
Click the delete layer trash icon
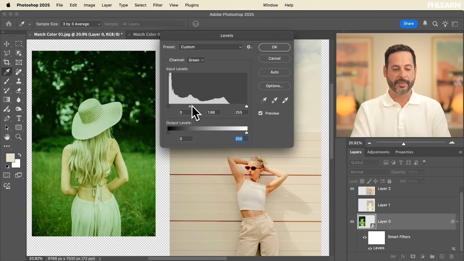[x=451, y=256]
